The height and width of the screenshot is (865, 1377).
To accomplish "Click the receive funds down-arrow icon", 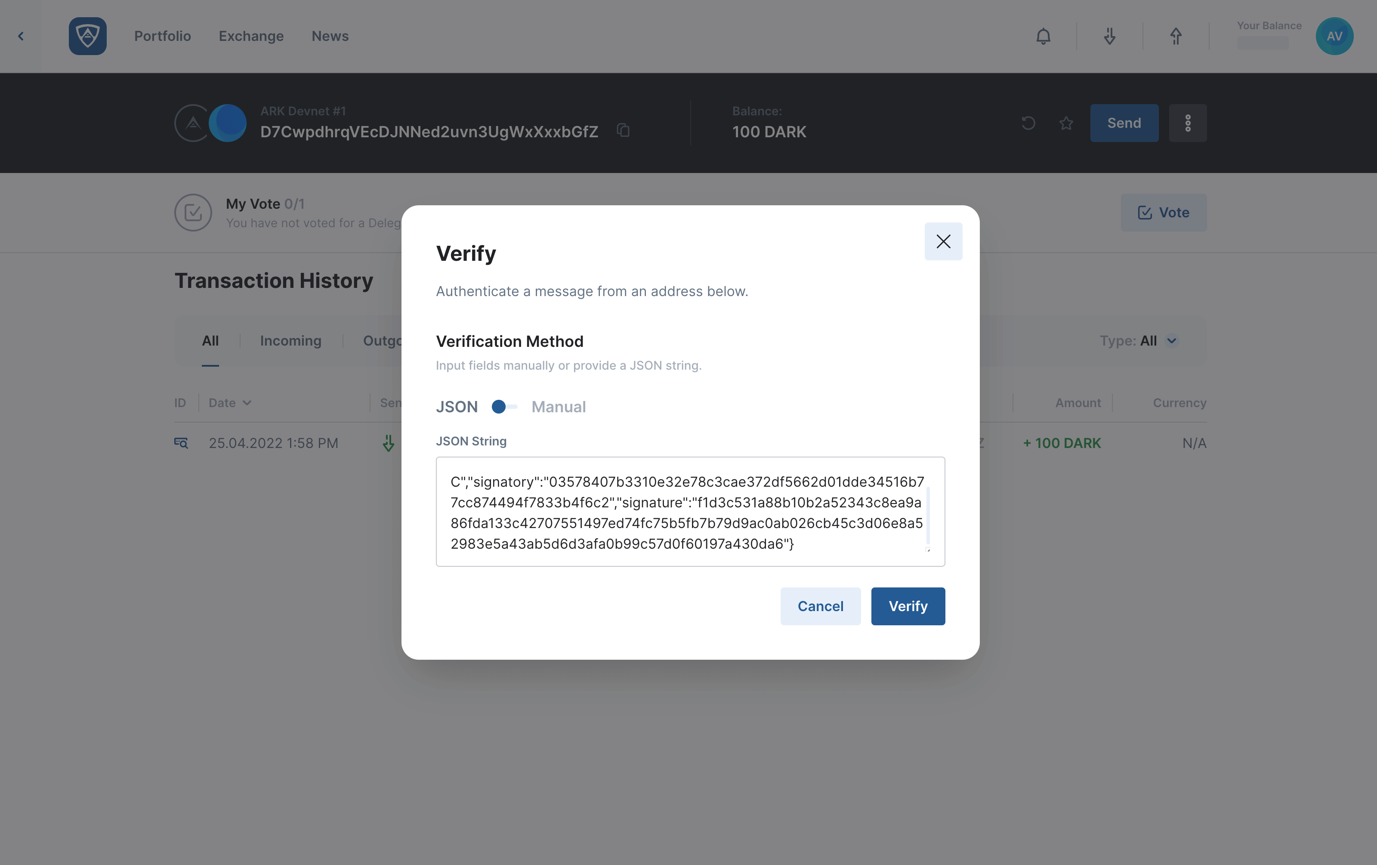I will (1109, 36).
